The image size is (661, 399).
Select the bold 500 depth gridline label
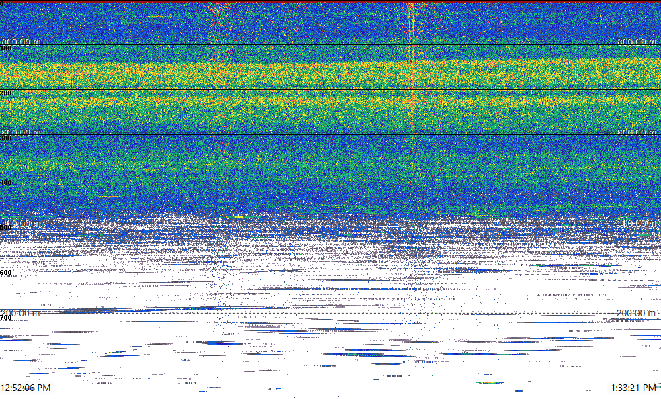(x=6, y=228)
